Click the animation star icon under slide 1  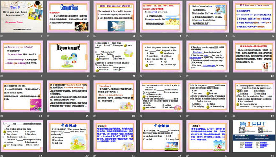click(x=2, y=36)
